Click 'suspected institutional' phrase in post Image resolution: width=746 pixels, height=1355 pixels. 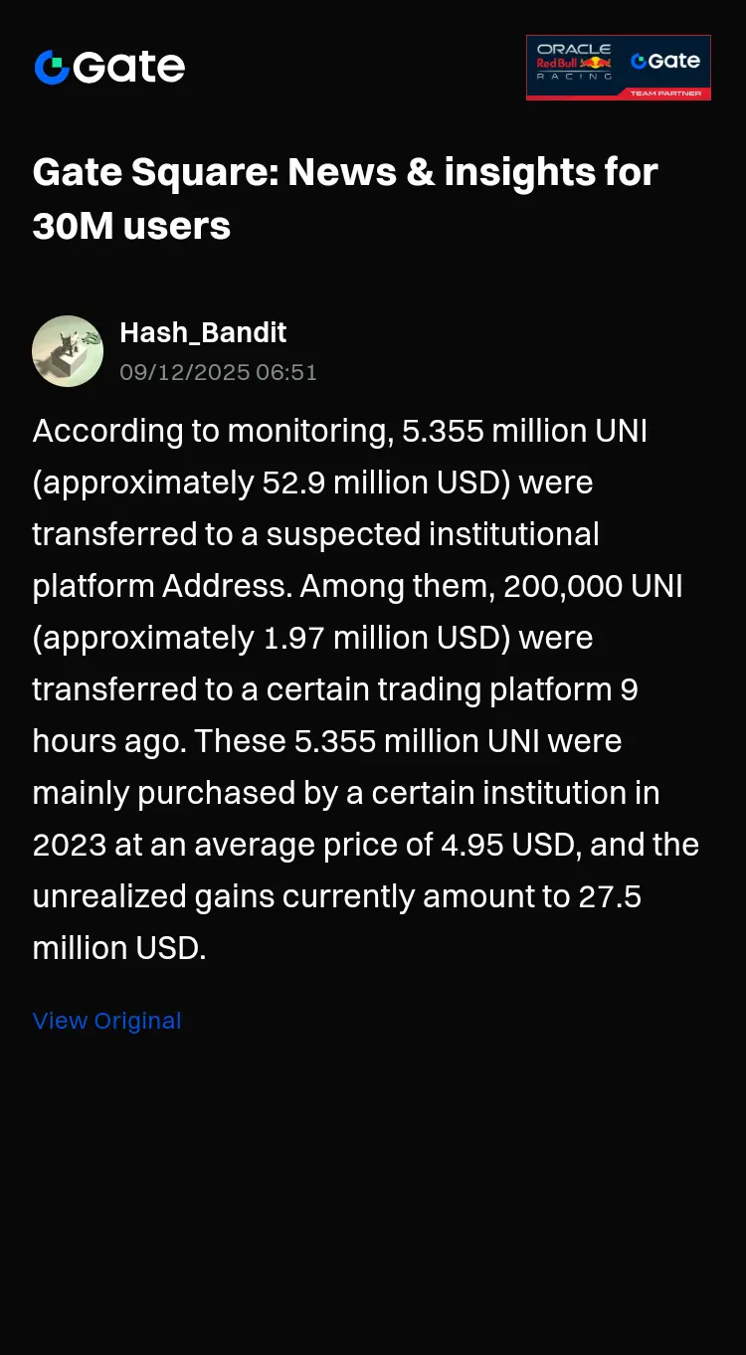click(433, 534)
